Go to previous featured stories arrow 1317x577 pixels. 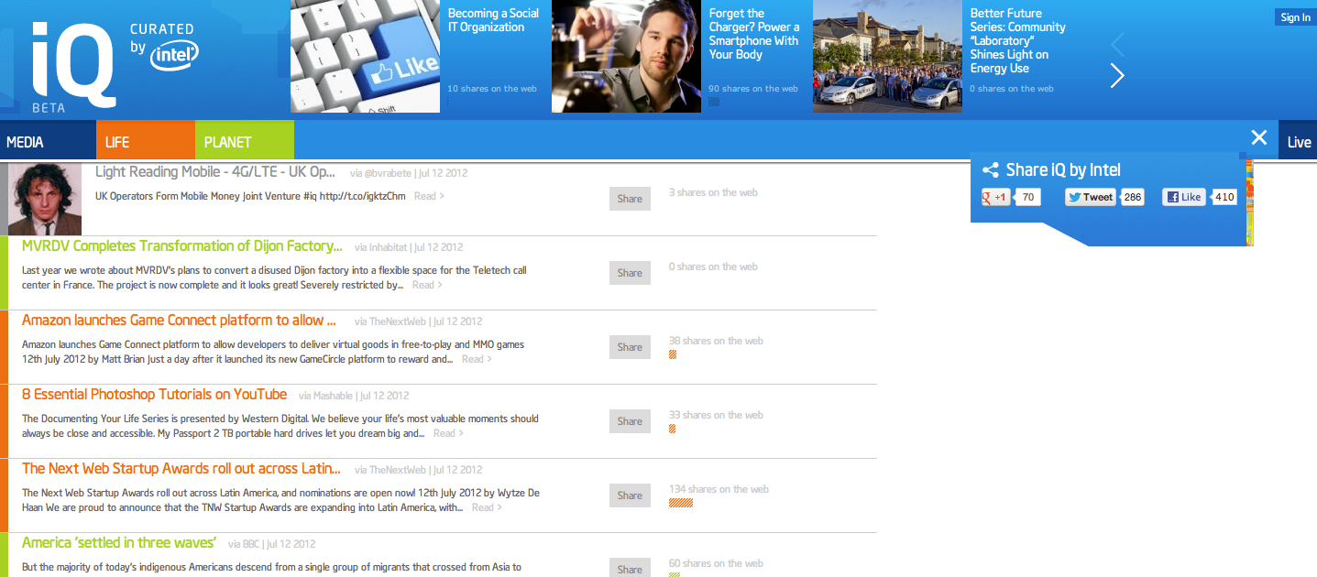pos(1117,44)
